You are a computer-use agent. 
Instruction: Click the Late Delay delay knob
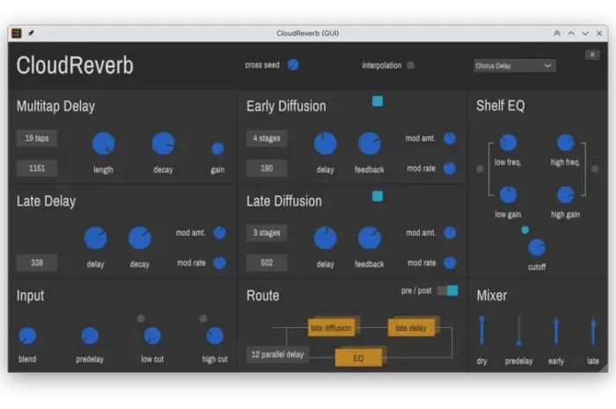point(95,237)
